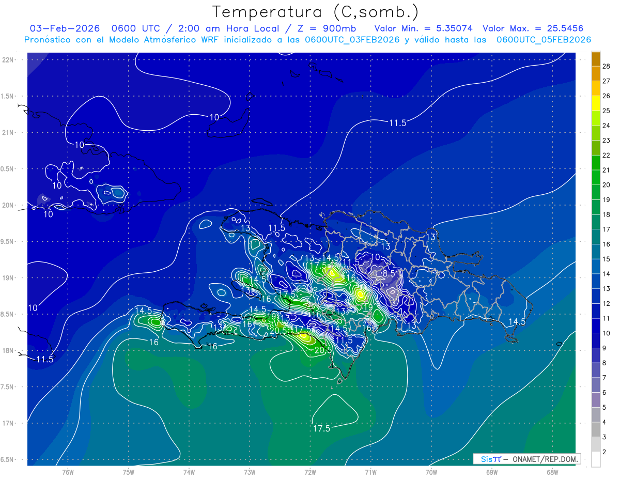Click the "17N" latitude axis label

pyautogui.click(x=8, y=423)
